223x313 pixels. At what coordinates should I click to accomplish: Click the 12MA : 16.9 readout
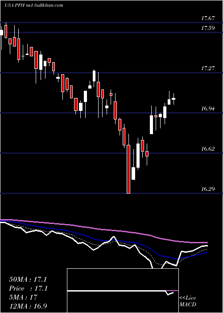coord(28,306)
